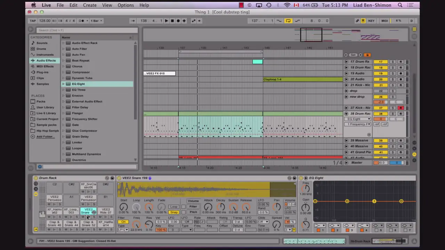Toggle Drum Rack device activator

35,178
